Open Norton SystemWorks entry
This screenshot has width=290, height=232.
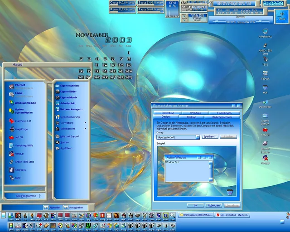[x=23, y=111]
